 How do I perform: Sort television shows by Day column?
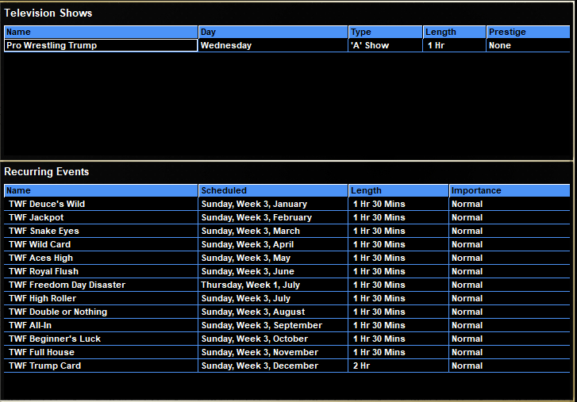[273, 33]
